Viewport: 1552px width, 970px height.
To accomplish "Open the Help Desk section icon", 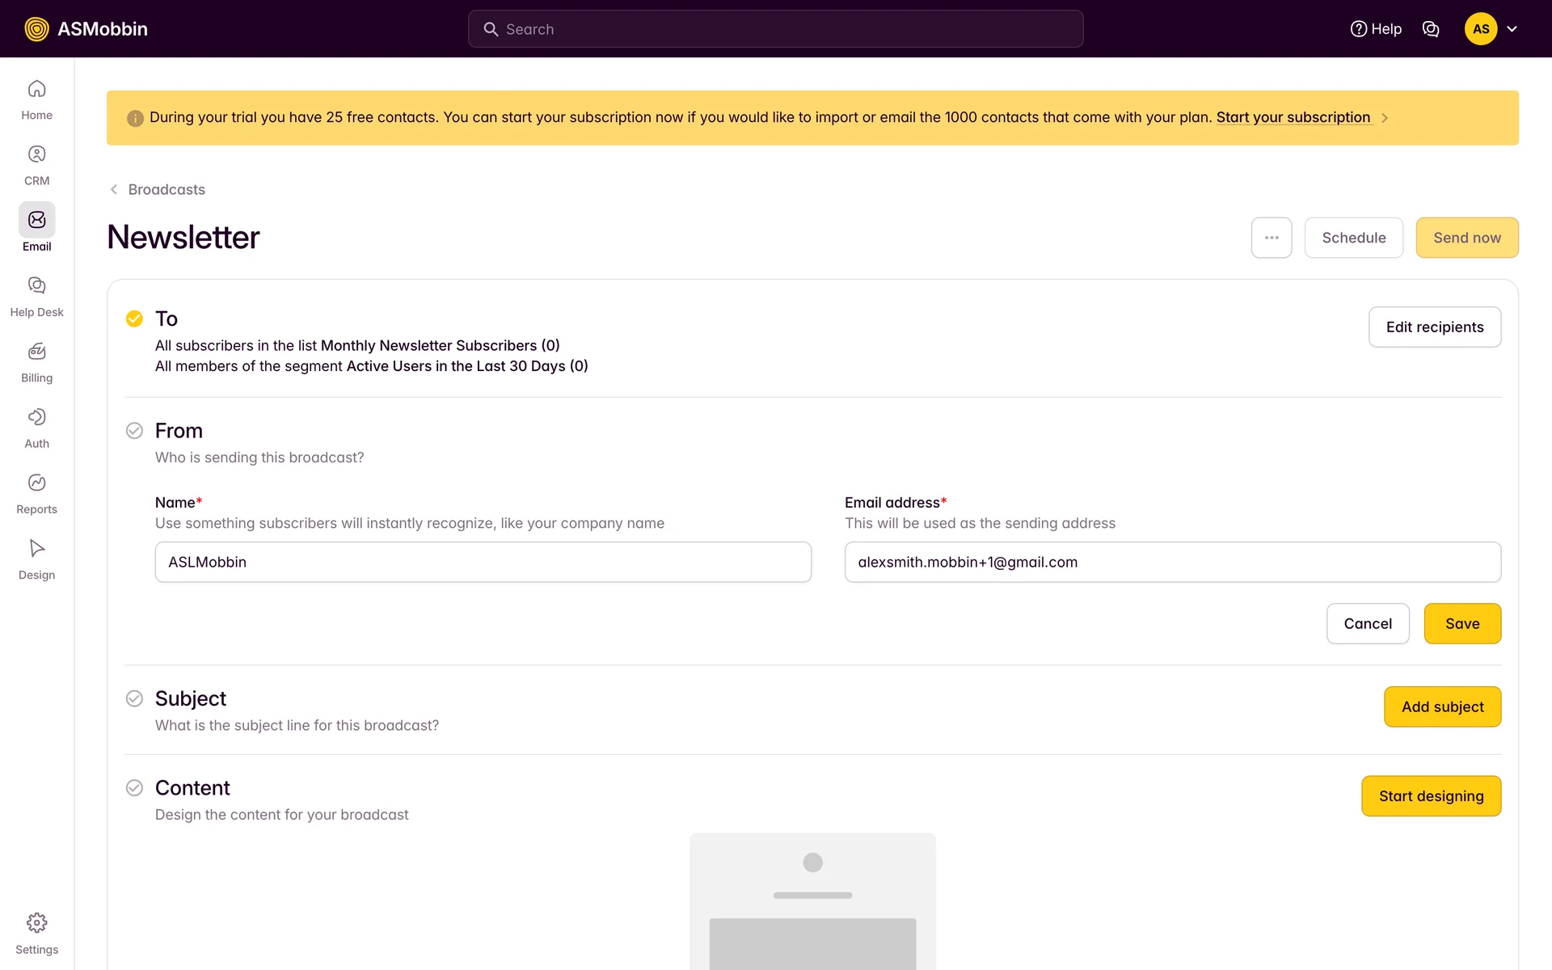I will tap(36, 286).
